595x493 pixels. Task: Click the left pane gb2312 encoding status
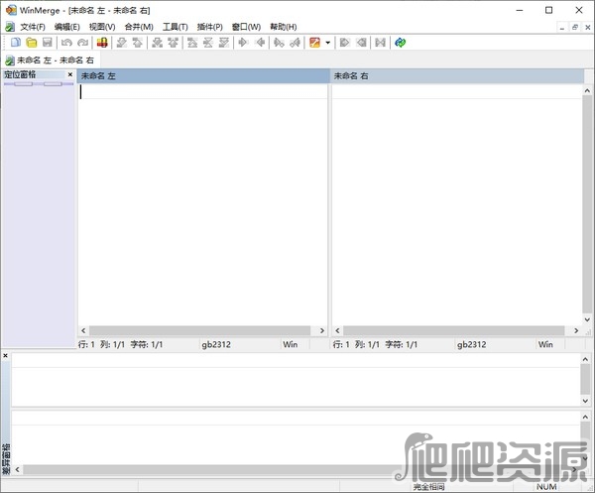(216, 344)
